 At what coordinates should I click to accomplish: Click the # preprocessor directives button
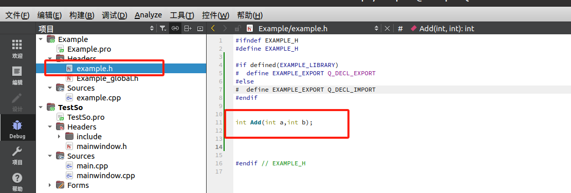click(x=400, y=28)
